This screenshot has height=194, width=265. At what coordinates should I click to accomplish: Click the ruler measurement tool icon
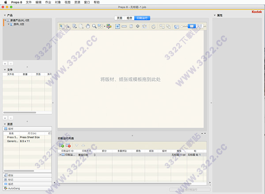tap(124, 26)
